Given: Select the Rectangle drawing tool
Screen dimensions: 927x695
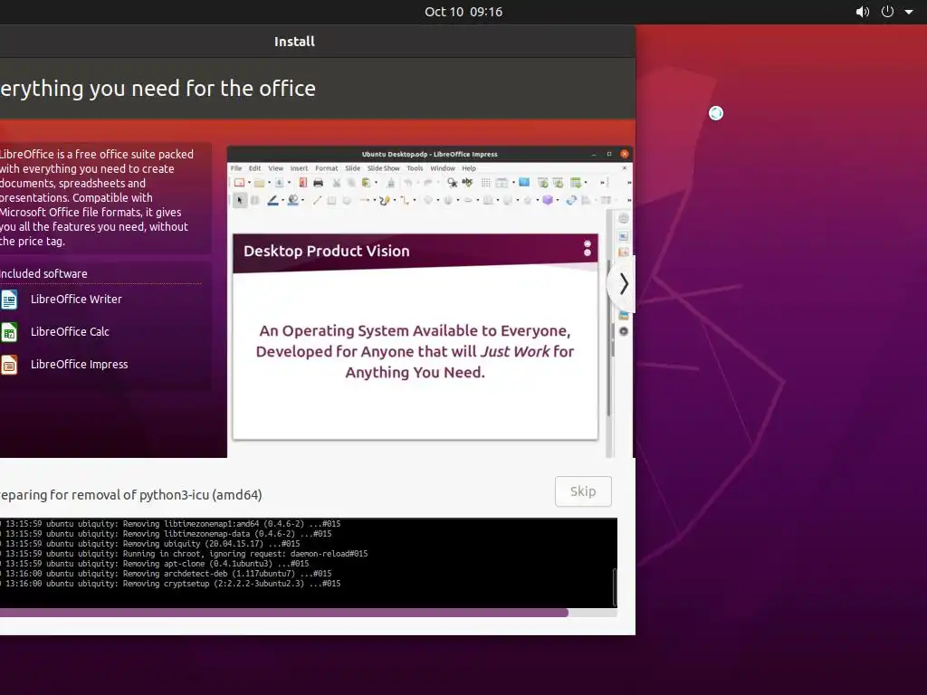Looking at the screenshot, I should click(331, 200).
